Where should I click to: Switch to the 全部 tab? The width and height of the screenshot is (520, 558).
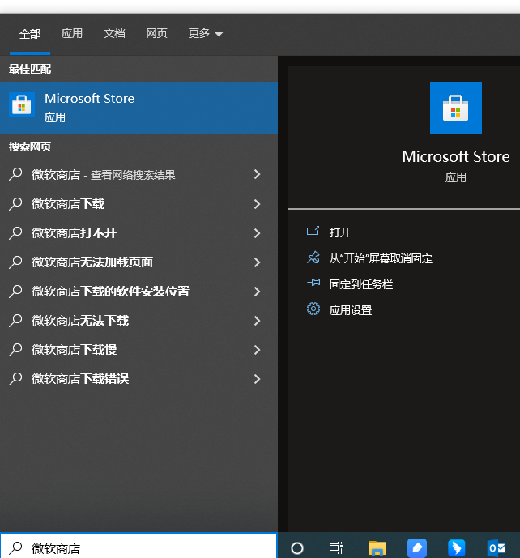tap(30, 34)
